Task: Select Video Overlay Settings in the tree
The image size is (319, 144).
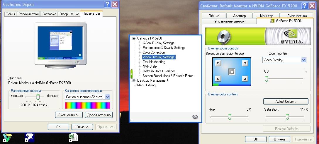Action: (x=159, y=57)
